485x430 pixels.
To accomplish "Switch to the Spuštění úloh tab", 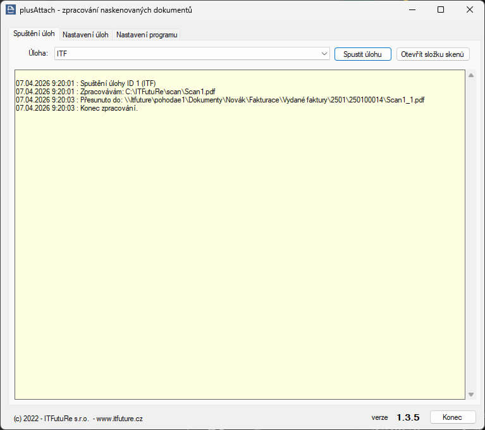I will [34, 34].
